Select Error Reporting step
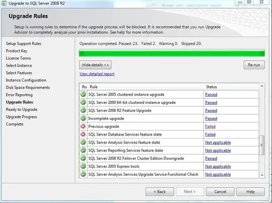 pos(19,95)
